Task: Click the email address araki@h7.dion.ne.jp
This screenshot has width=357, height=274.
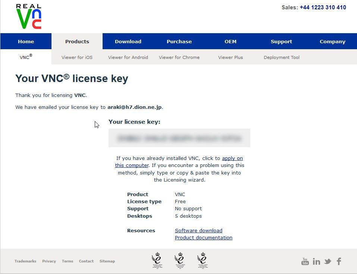Action: pyautogui.click(x=135, y=107)
